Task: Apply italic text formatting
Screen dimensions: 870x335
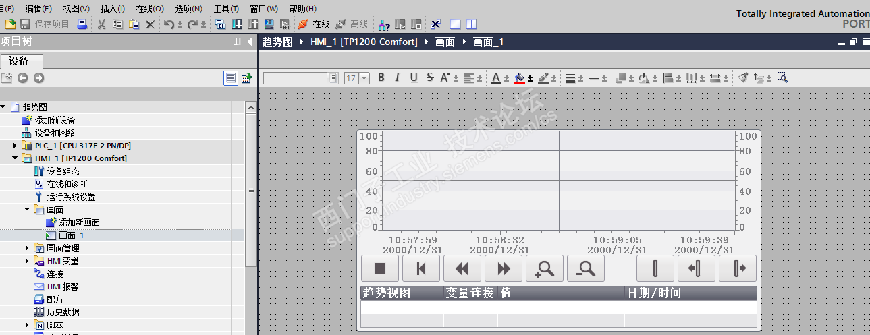Action: tap(397, 78)
